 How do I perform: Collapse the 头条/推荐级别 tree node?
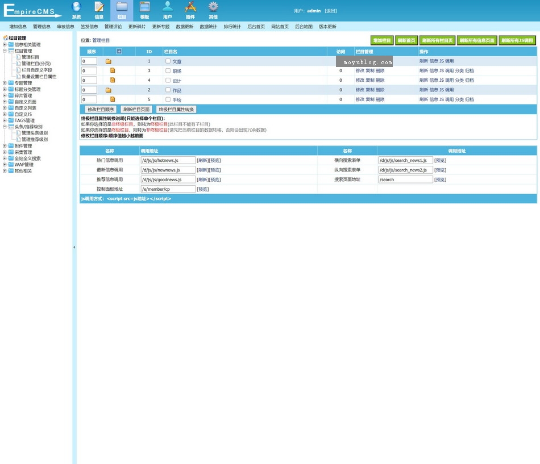pyautogui.click(x=5, y=127)
